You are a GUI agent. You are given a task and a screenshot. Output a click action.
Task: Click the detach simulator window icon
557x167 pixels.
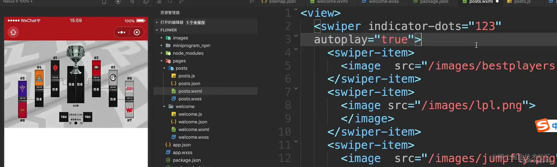[x=146, y=2]
